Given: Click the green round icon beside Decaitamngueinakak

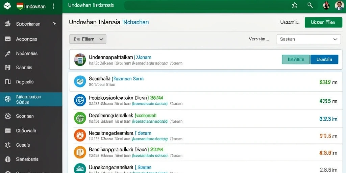Looking at the screenshot, I should pyautogui.click(x=80, y=118).
